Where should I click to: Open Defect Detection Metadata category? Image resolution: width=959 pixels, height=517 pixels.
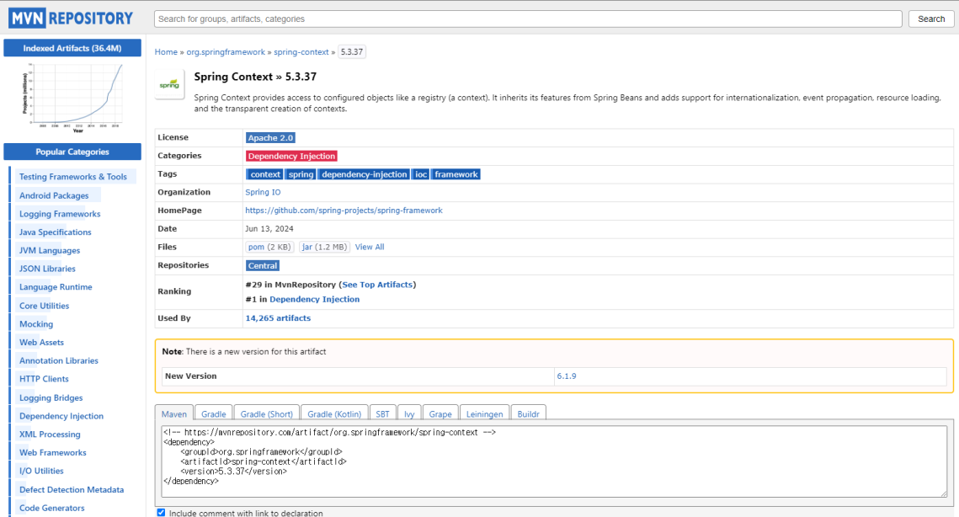click(x=72, y=490)
